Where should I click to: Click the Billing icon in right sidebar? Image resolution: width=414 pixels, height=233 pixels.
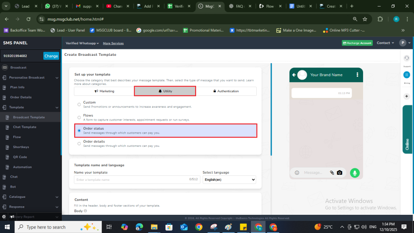pos(406,75)
